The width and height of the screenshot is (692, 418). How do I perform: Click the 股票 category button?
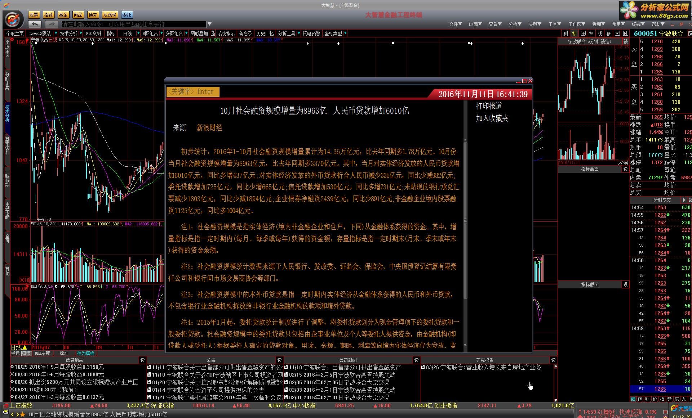[x=34, y=15]
